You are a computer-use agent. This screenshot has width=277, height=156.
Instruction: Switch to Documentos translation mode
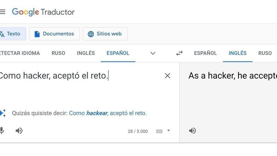pos(54,34)
